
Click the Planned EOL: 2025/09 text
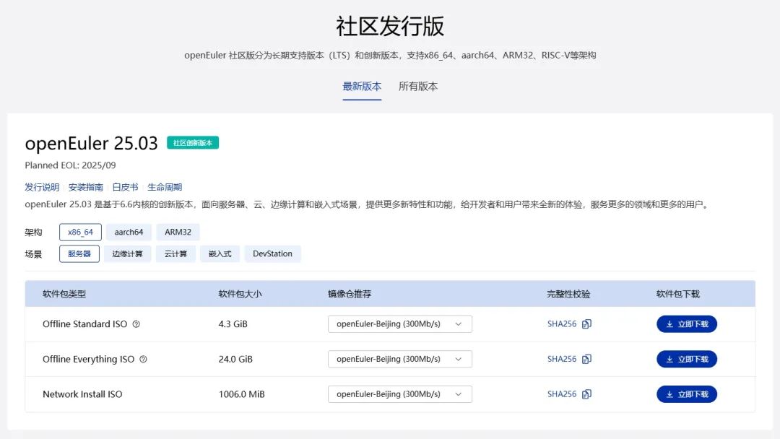70,165
